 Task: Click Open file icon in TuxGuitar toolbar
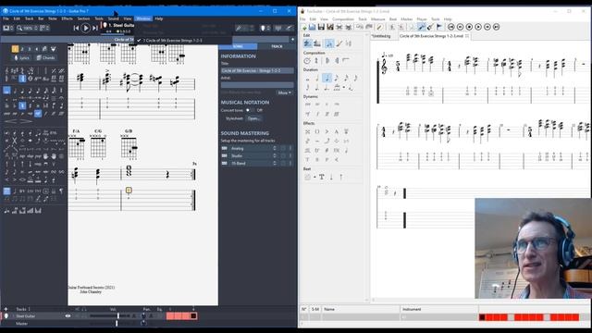[313, 27]
